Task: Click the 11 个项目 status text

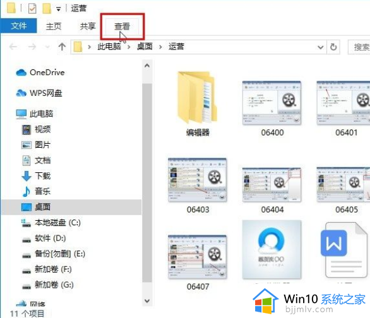Action: [27, 314]
